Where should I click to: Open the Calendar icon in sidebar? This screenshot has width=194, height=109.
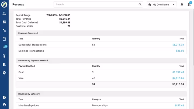click(x=4, y=39)
